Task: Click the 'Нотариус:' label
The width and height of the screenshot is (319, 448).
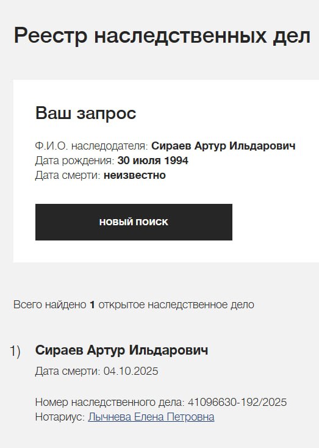Action: (x=60, y=417)
